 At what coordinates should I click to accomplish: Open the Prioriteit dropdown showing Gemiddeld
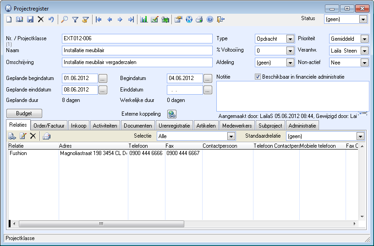coord(364,39)
